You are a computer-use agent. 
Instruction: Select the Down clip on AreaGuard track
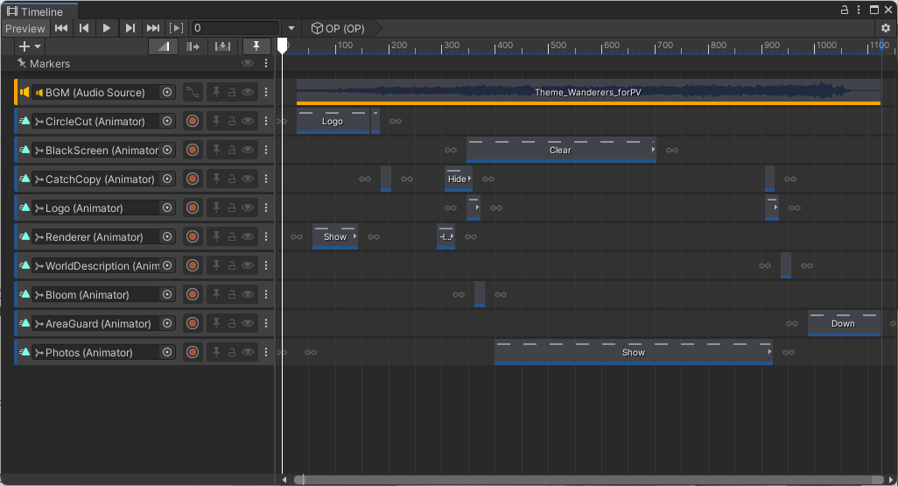tap(844, 323)
